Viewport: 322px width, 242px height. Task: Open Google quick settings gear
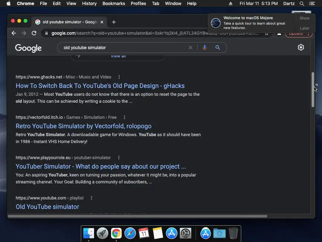(x=301, y=47)
